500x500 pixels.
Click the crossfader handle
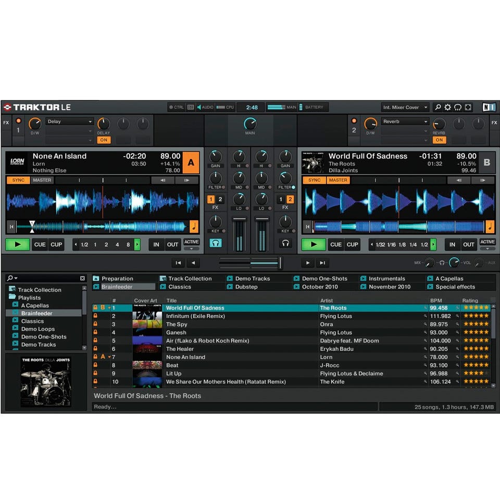coord(280,262)
